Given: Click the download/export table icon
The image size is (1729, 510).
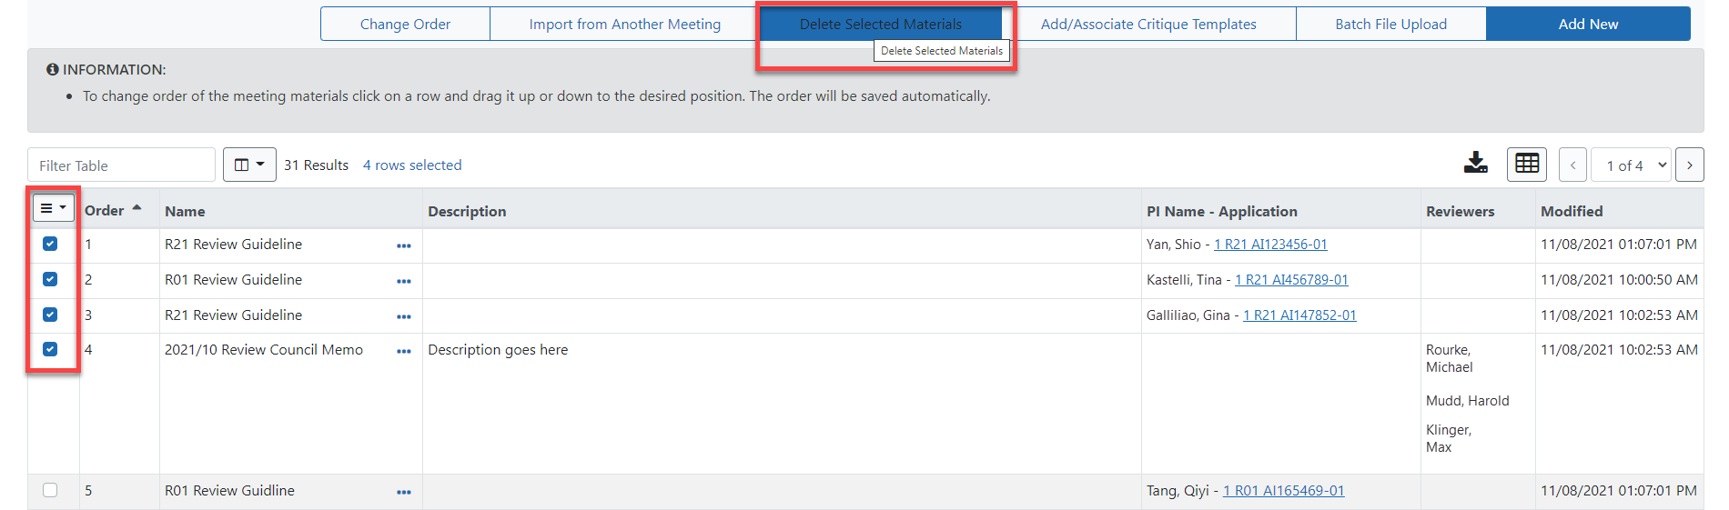Looking at the screenshot, I should pyautogui.click(x=1475, y=164).
